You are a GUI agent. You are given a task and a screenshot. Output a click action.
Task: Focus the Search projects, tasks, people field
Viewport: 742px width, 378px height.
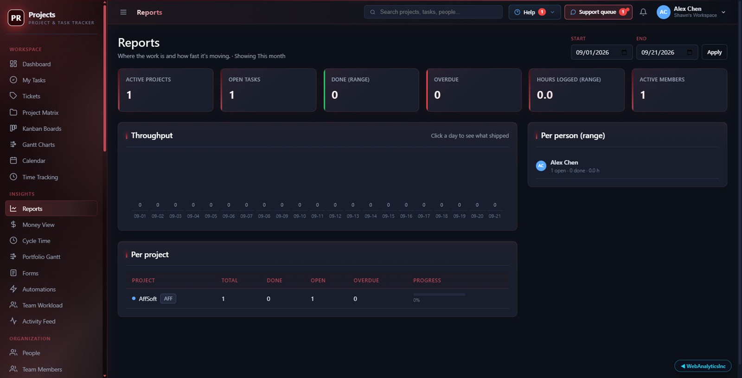tap(433, 12)
